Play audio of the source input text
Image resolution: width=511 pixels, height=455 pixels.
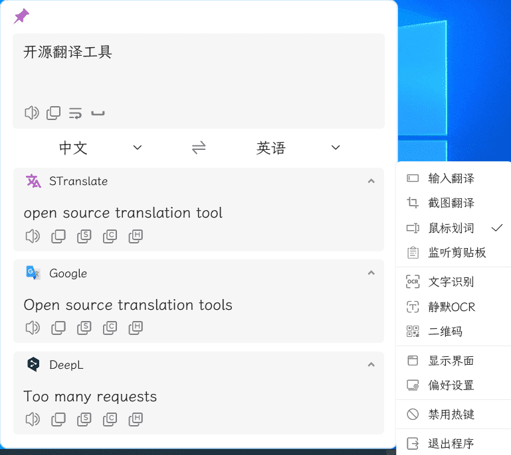(31, 113)
